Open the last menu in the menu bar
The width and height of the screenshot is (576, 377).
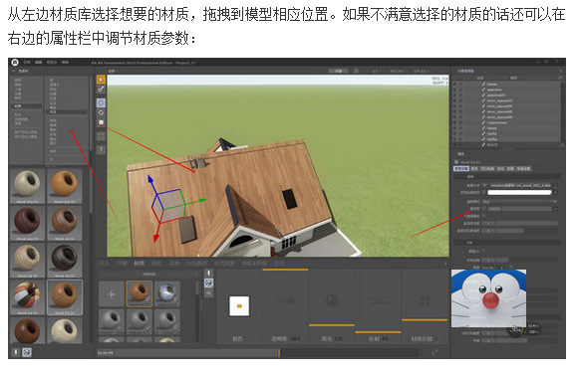pos(65,63)
